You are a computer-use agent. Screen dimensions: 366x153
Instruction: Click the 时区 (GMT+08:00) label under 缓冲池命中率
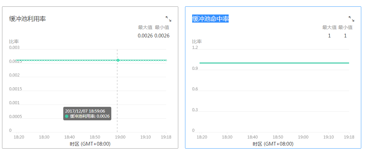(x=273, y=144)
